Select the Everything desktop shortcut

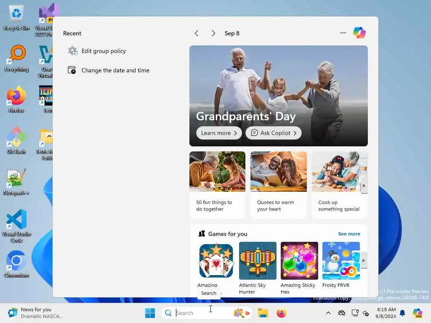coord(16,58)
